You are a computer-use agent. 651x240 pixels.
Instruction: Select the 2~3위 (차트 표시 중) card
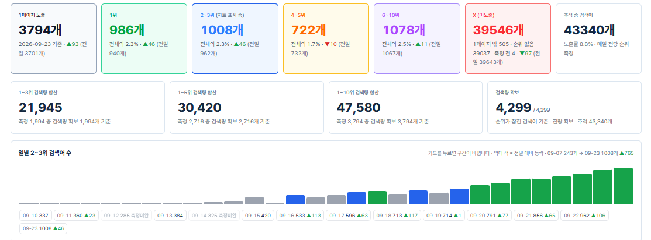pyautogui.click(x=235, y=39)
